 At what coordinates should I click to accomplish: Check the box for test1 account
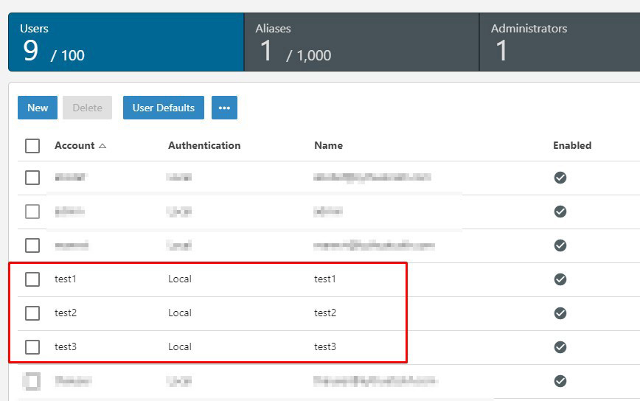(x=32, y=279)
